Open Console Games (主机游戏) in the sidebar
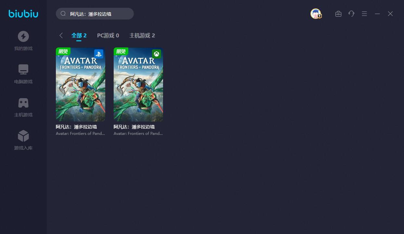404x234 pixels. click(23, 107)
